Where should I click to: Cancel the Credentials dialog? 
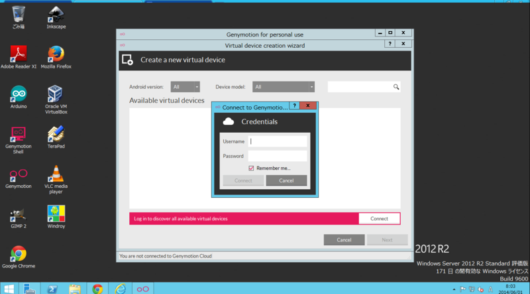coord(286,181)
